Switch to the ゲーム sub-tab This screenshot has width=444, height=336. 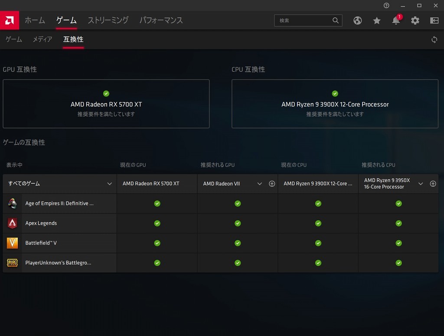pyautogui.click(x=14, y=39)
